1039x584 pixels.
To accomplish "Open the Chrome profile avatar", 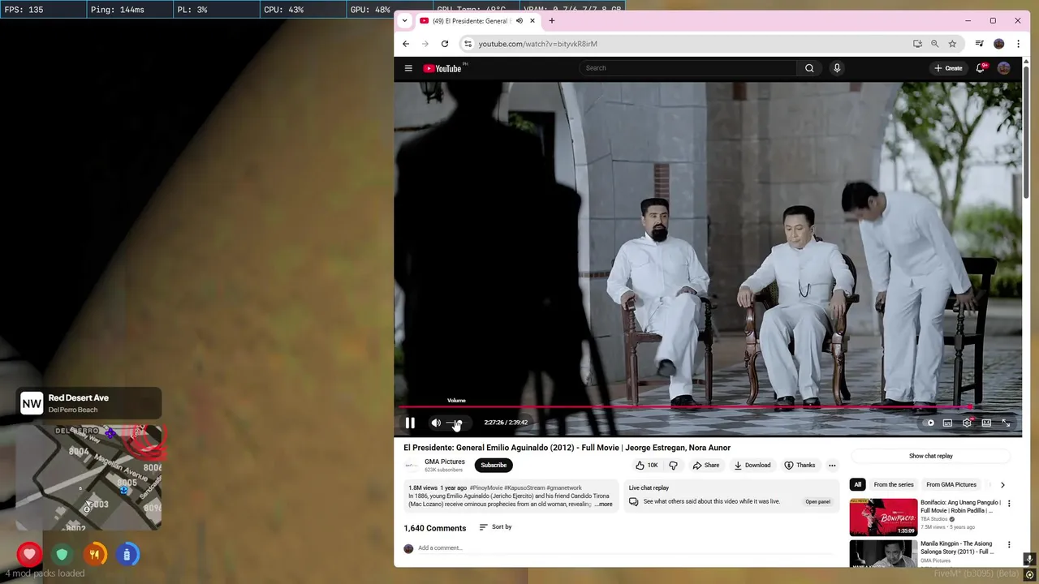I will coord(999,44).
